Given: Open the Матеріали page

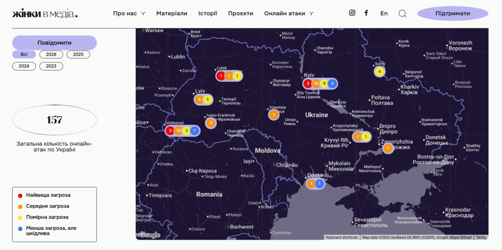Looking at the screenshot, I should pyautogui.click(x=172, y=13).
